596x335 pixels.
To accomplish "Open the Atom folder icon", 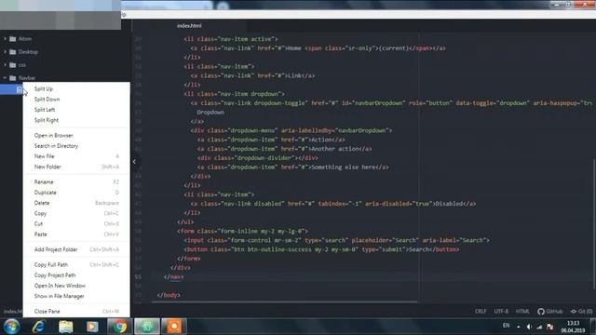I will click(12, 39).
